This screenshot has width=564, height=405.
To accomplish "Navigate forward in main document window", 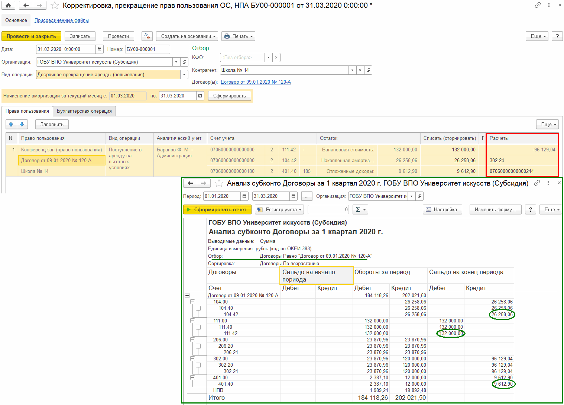I will click(39, 6).
